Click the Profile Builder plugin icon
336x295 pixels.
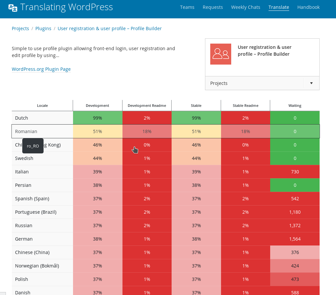coord(220,54)
